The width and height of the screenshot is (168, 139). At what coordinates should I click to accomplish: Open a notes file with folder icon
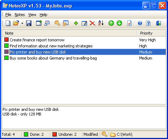pos(16,23)
